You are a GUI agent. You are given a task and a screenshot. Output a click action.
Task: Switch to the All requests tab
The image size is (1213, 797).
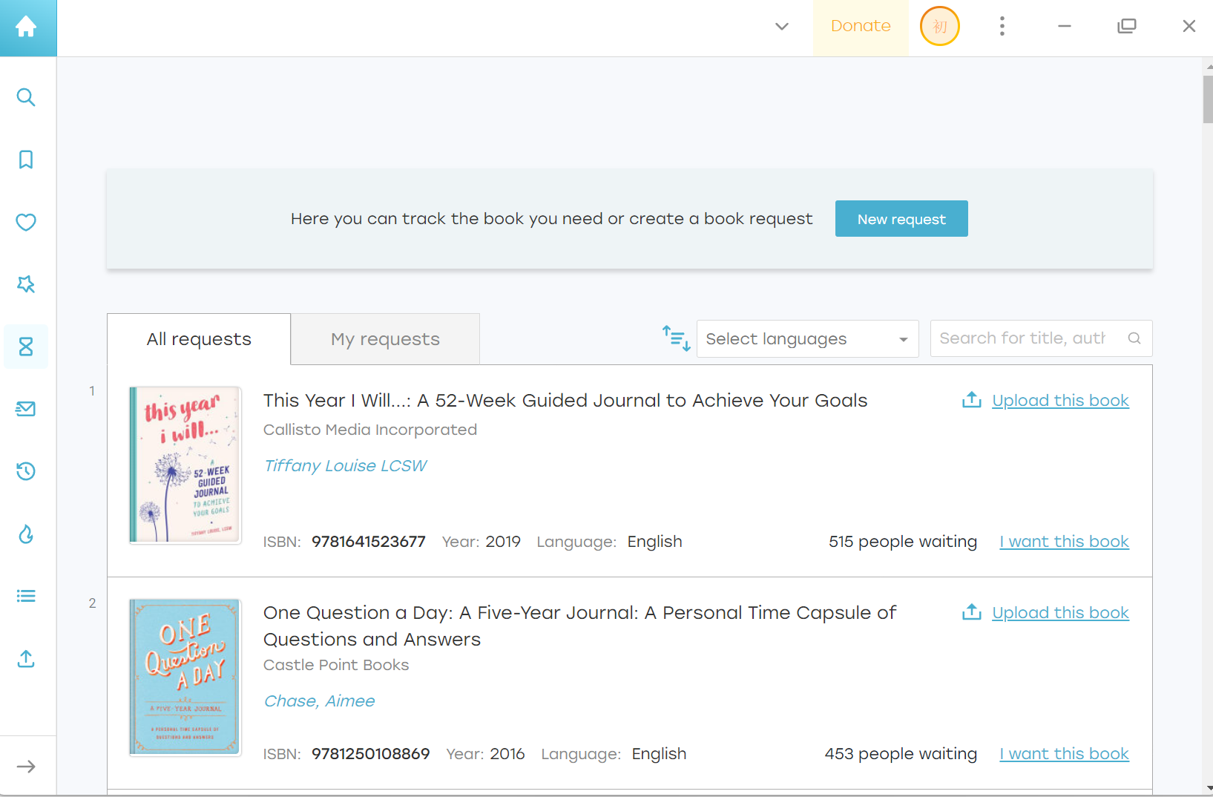(199, 339)
